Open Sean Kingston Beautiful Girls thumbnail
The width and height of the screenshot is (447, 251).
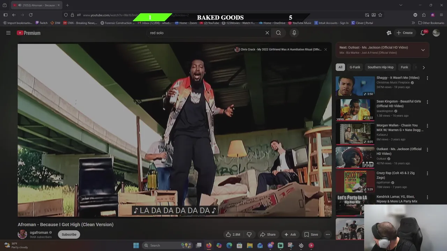click(x=355, y=110)
